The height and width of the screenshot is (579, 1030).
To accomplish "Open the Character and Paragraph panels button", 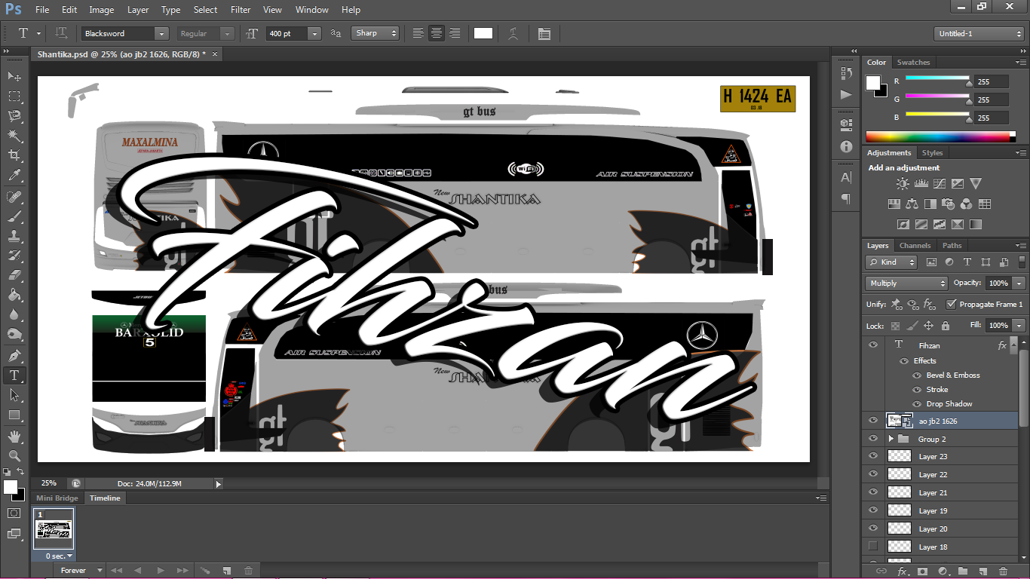I will (544, 33).
